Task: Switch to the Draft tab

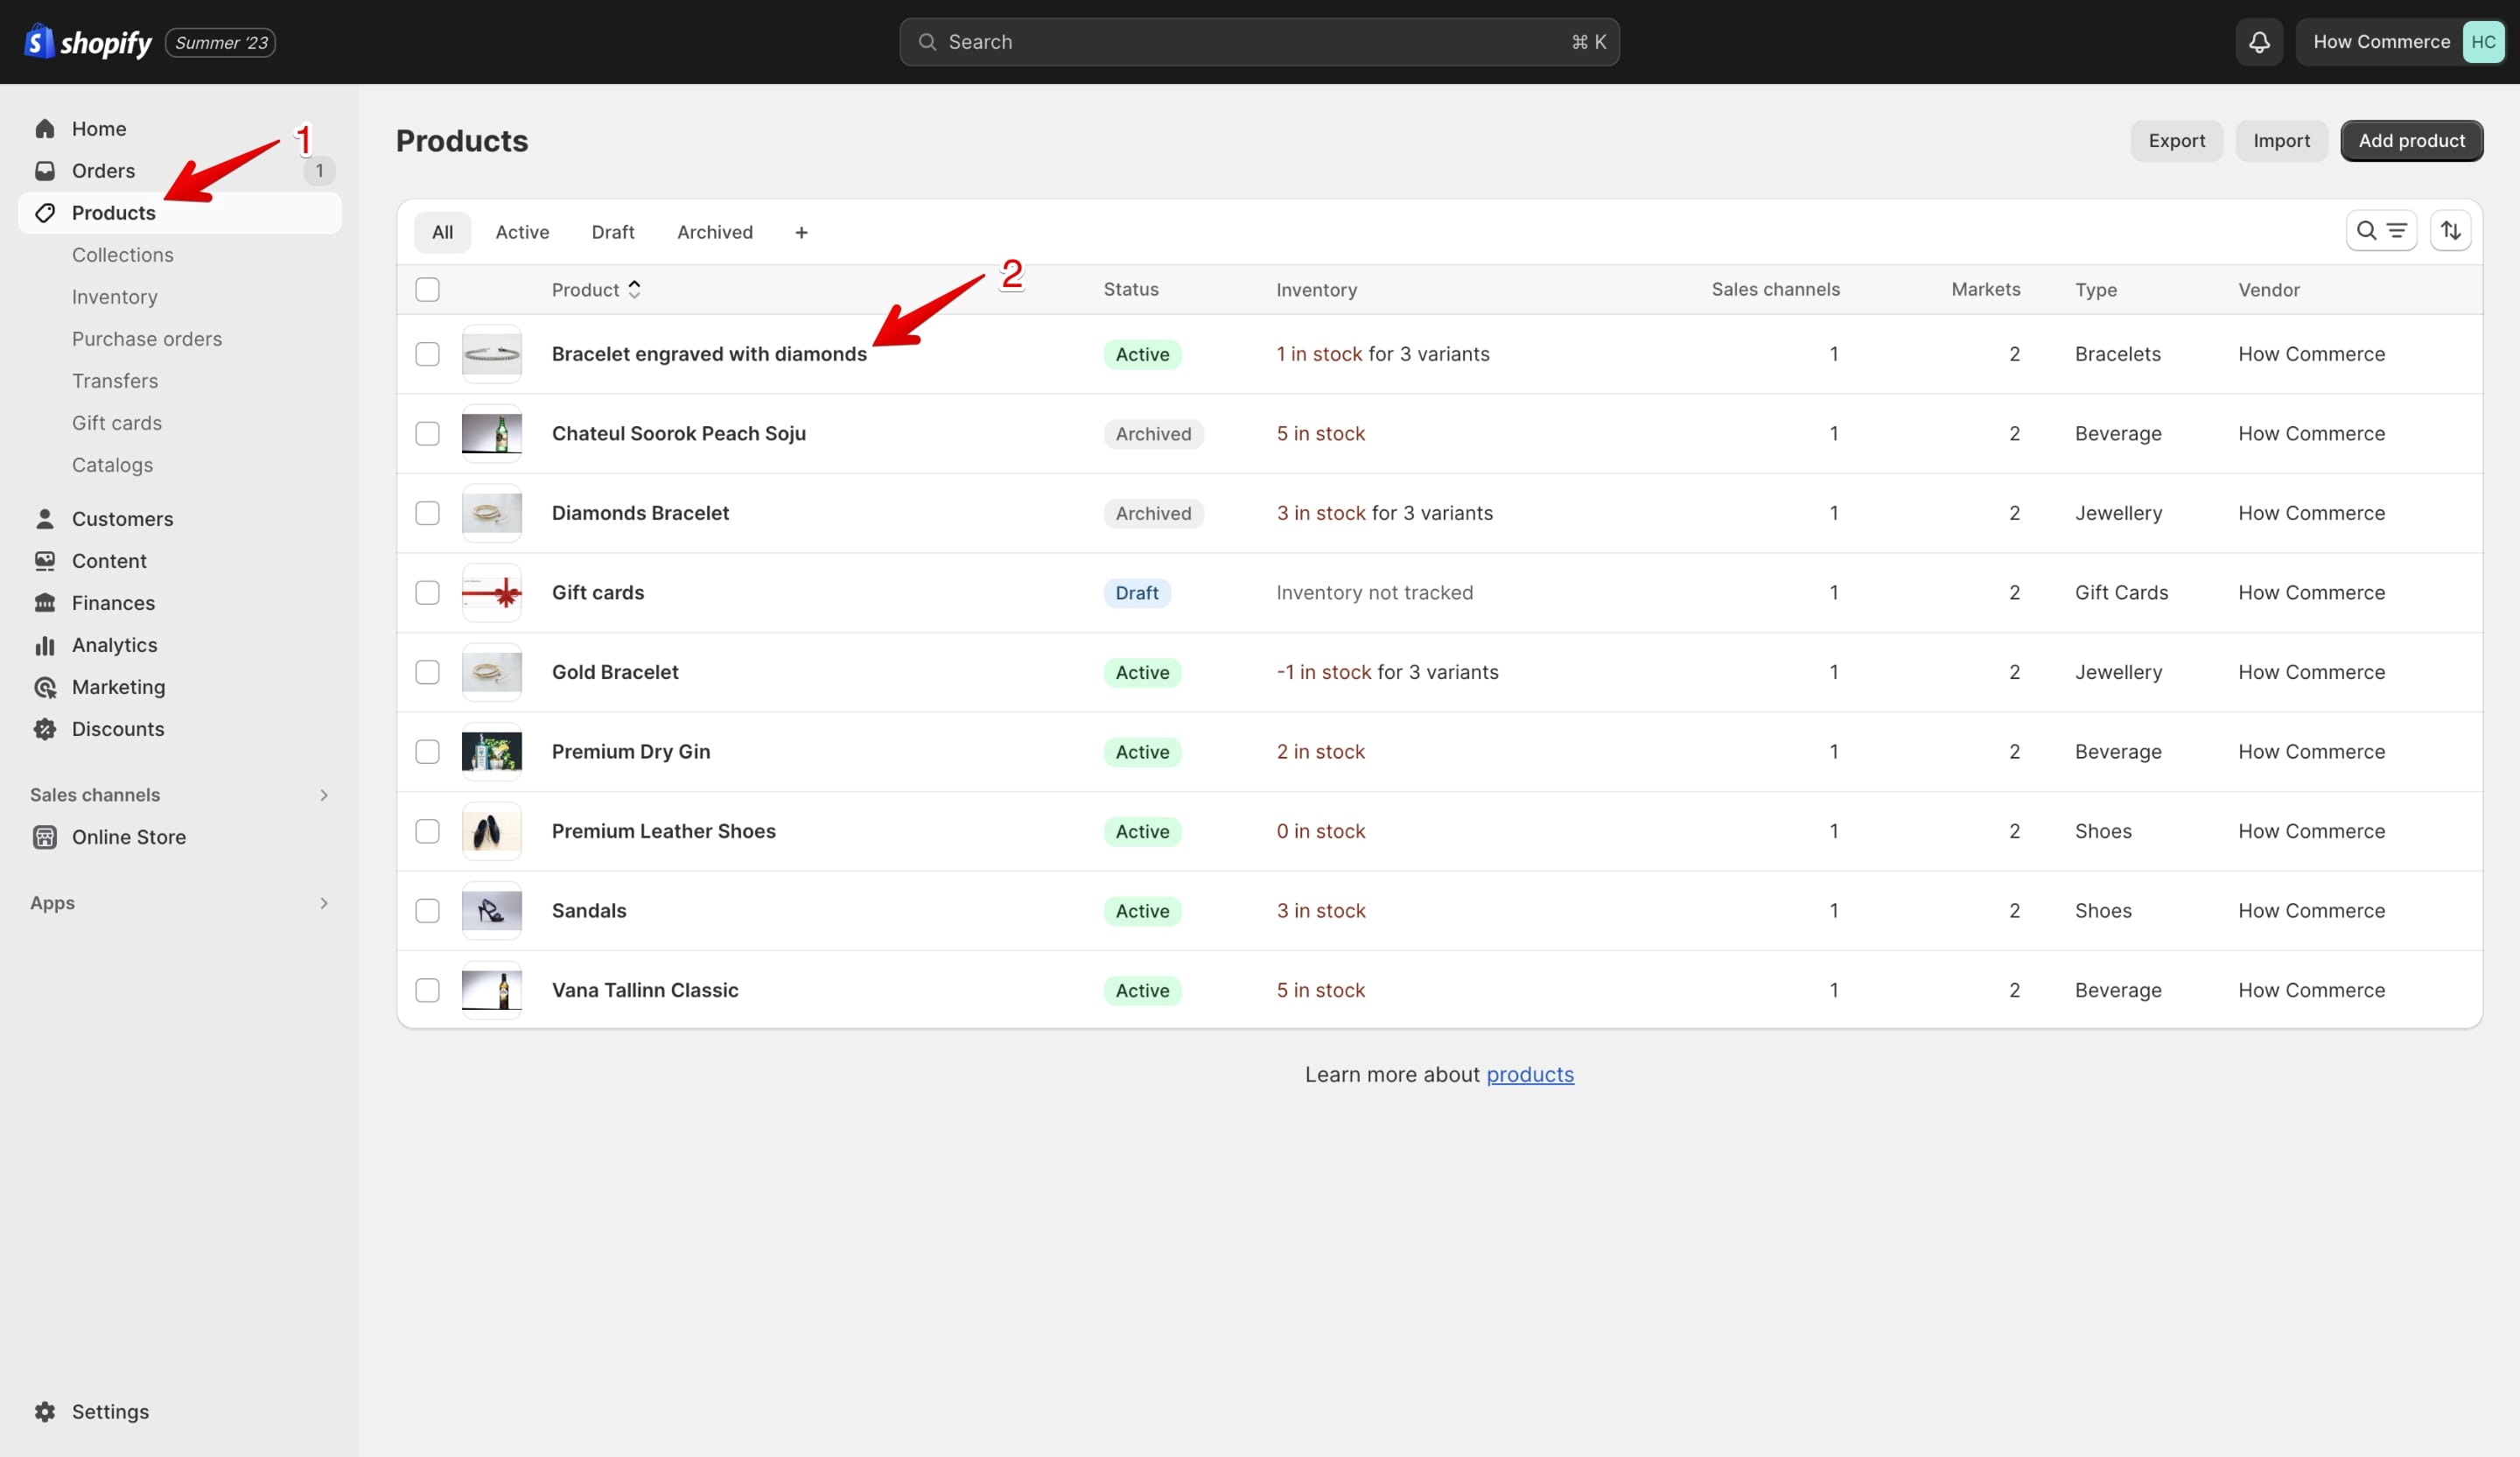Action: pos(613,232)
